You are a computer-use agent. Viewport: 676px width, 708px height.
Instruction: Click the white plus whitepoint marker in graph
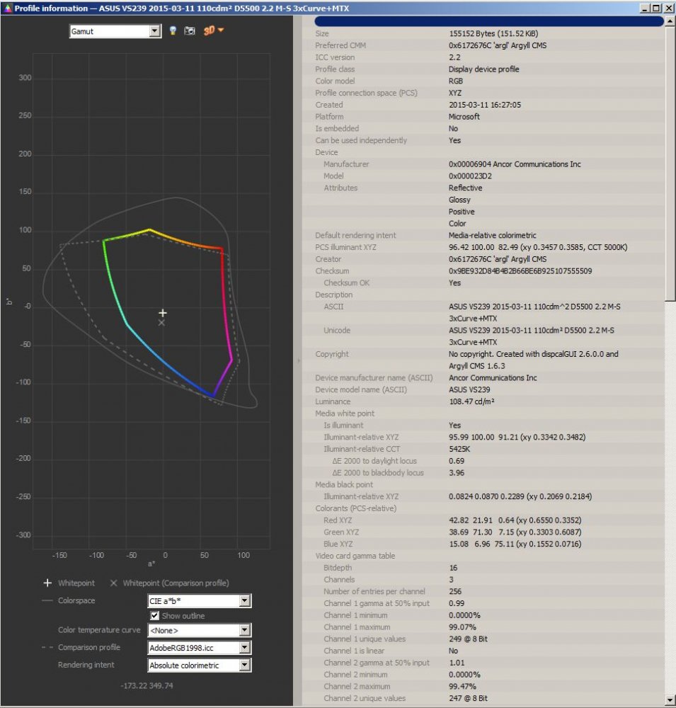tap(162, 312)
